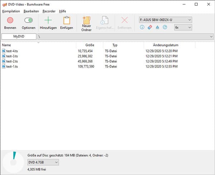
Task: Click Hinzufügen green plus icon
Action: coord(48,20)
